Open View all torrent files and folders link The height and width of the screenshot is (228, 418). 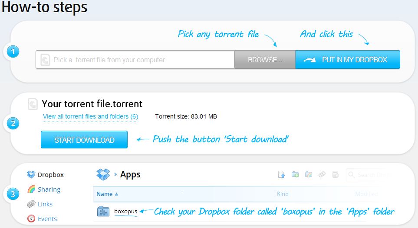pos(90,116)
